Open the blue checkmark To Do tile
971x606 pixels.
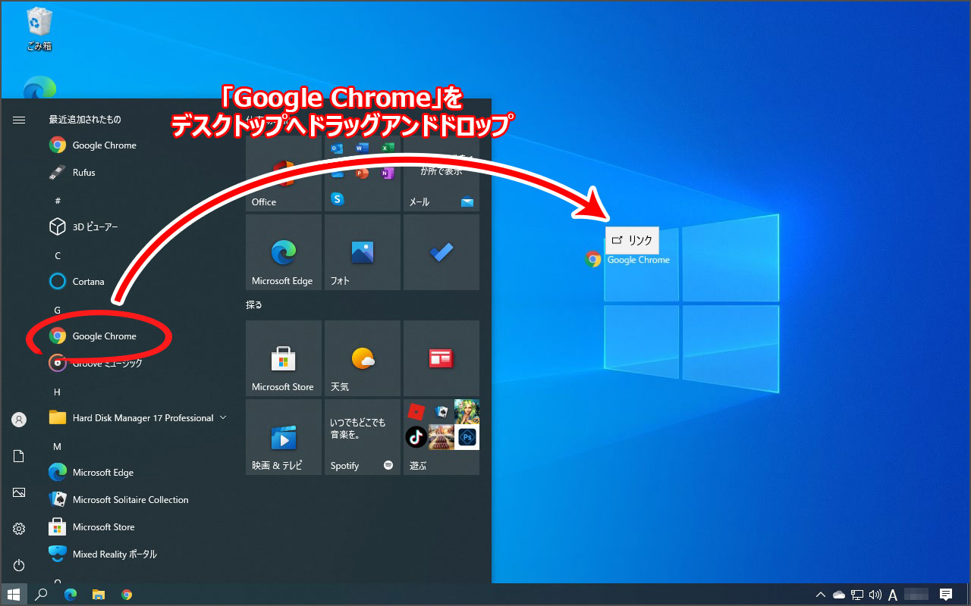(442, 252)
